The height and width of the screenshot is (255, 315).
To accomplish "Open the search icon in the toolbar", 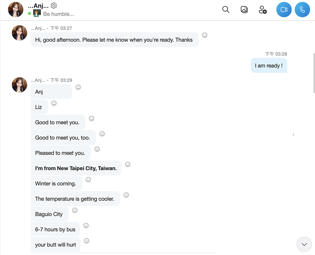I will pyautogui.click(x=226, y=10).
